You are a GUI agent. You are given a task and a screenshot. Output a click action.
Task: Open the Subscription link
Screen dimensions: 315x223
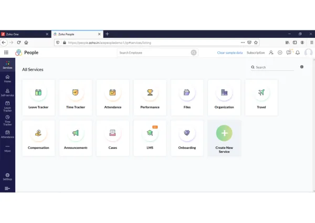click(256, 52)
